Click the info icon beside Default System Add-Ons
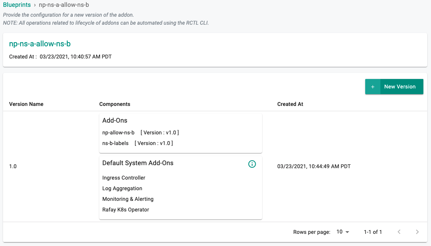 252,164
